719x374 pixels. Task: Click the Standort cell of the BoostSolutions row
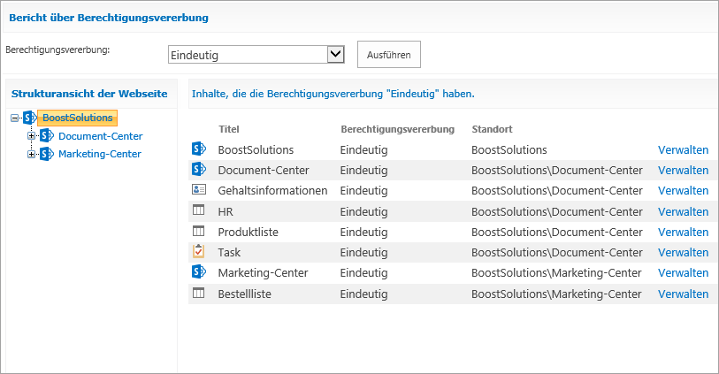pyautogui.click(x=509, y=150)
